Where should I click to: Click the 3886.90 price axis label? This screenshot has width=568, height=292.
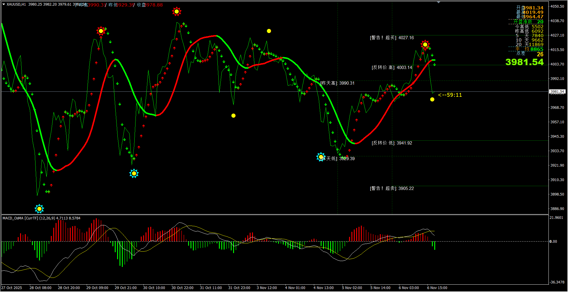point(557,209)
